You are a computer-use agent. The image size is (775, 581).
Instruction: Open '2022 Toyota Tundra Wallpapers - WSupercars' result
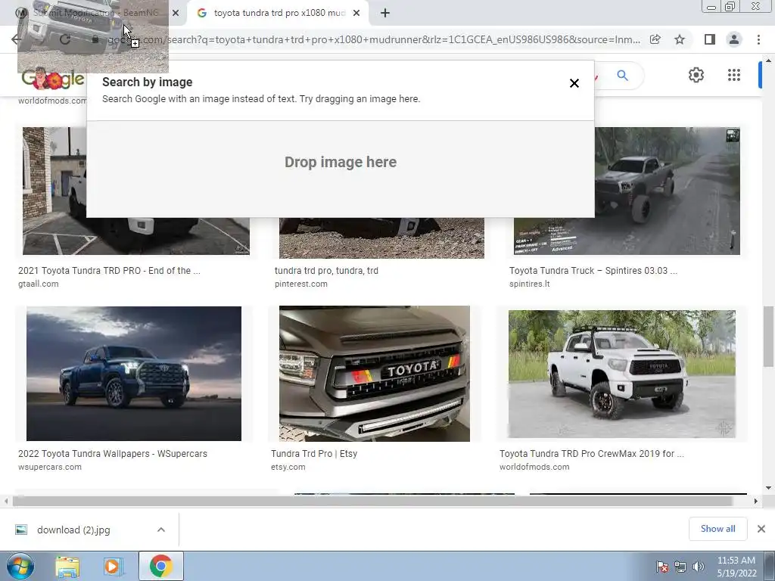(x=113, y=454)
